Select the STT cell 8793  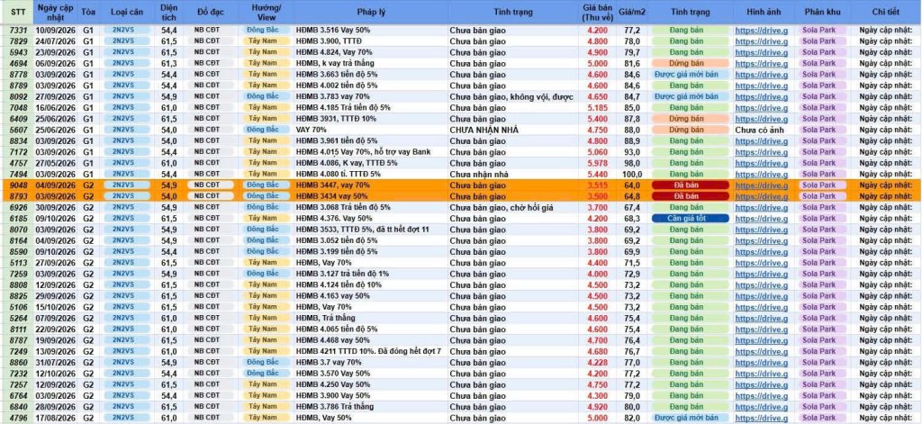(18, 196)
